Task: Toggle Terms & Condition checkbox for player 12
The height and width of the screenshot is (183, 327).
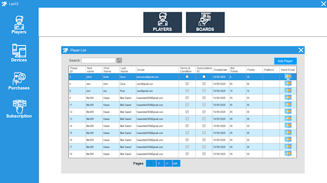Action: (x=187, y=112)
